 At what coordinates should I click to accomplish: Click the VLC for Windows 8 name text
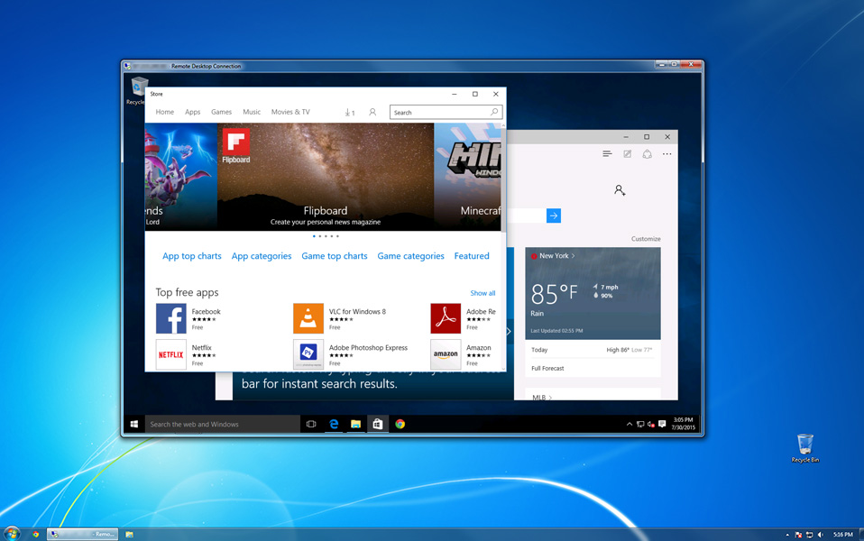(358, 312)
